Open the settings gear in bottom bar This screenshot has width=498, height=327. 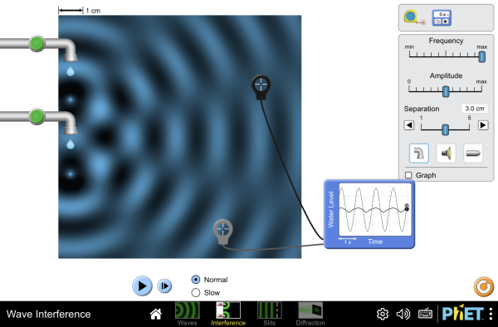(x=383, y=314)
